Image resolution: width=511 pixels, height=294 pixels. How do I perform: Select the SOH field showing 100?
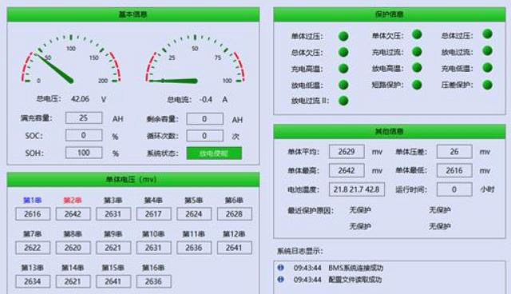(x=84, y=153)
